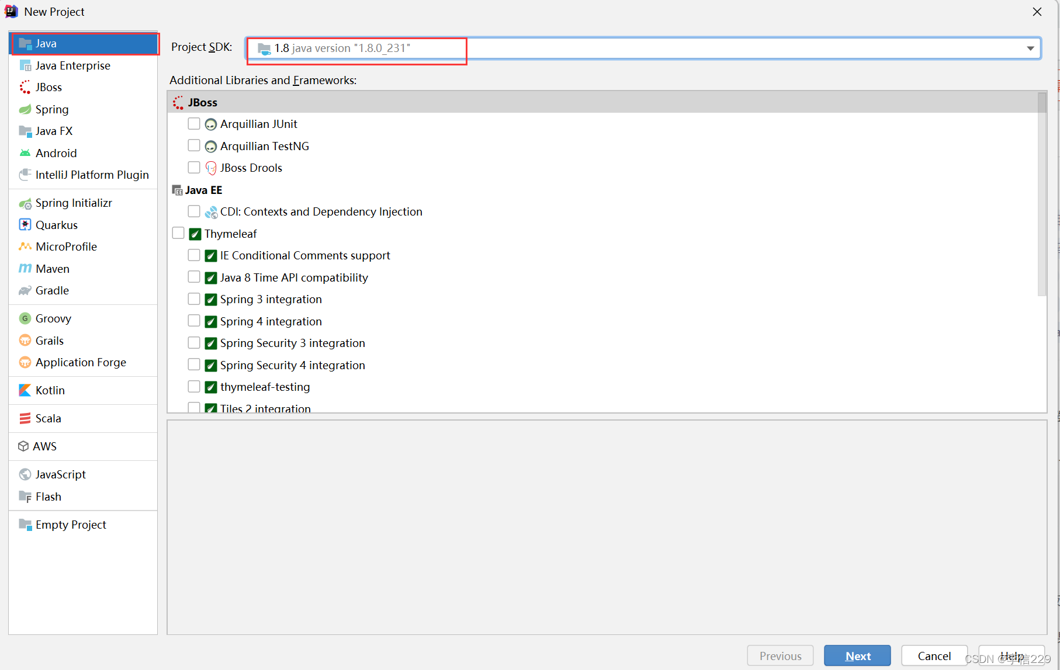Check Java 8 Time API compatibility
1060x670 pixels.
point(194,277)
